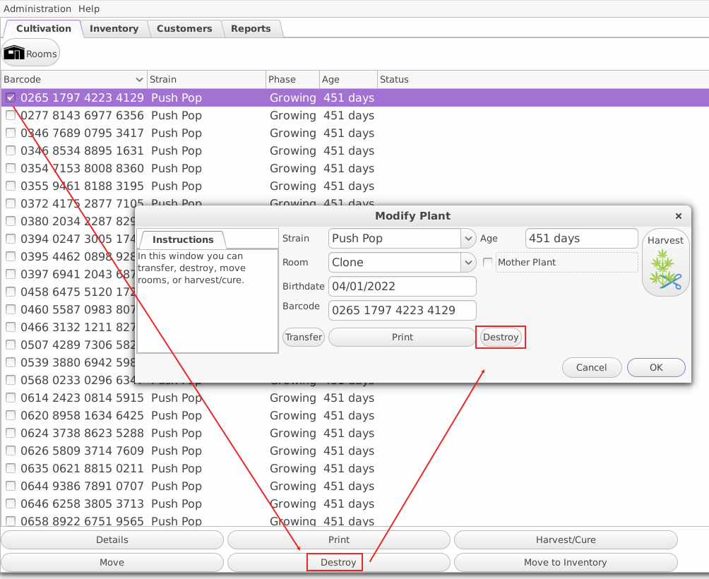Switch to the Reports tab

coord(251,29)
